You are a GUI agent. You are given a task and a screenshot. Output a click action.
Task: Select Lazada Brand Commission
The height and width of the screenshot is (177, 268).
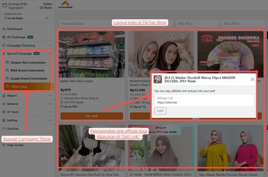point(29,78)
